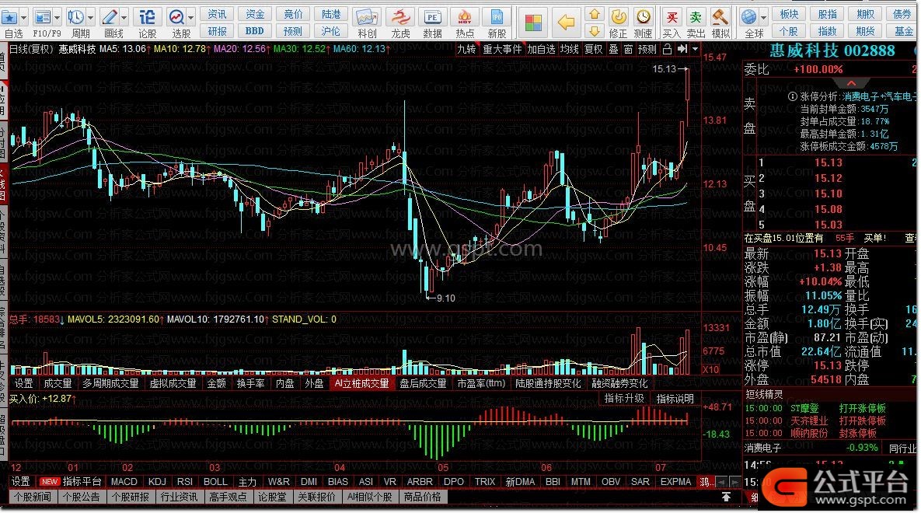The image size is (921, 513).
Task: Expand the dropdown arrow beside 画线 icon
Action: [x=124, y=18]
